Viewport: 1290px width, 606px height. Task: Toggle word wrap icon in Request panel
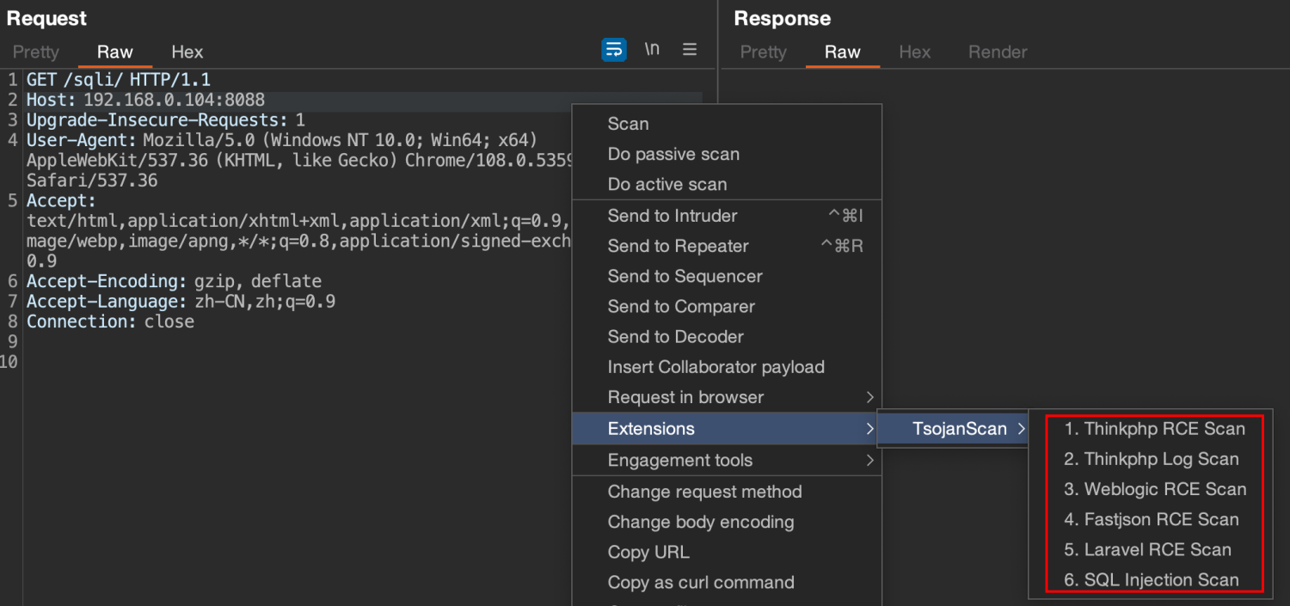click(613, 50)
